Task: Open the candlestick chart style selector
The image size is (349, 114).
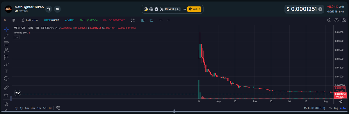Action: (14, 20)
